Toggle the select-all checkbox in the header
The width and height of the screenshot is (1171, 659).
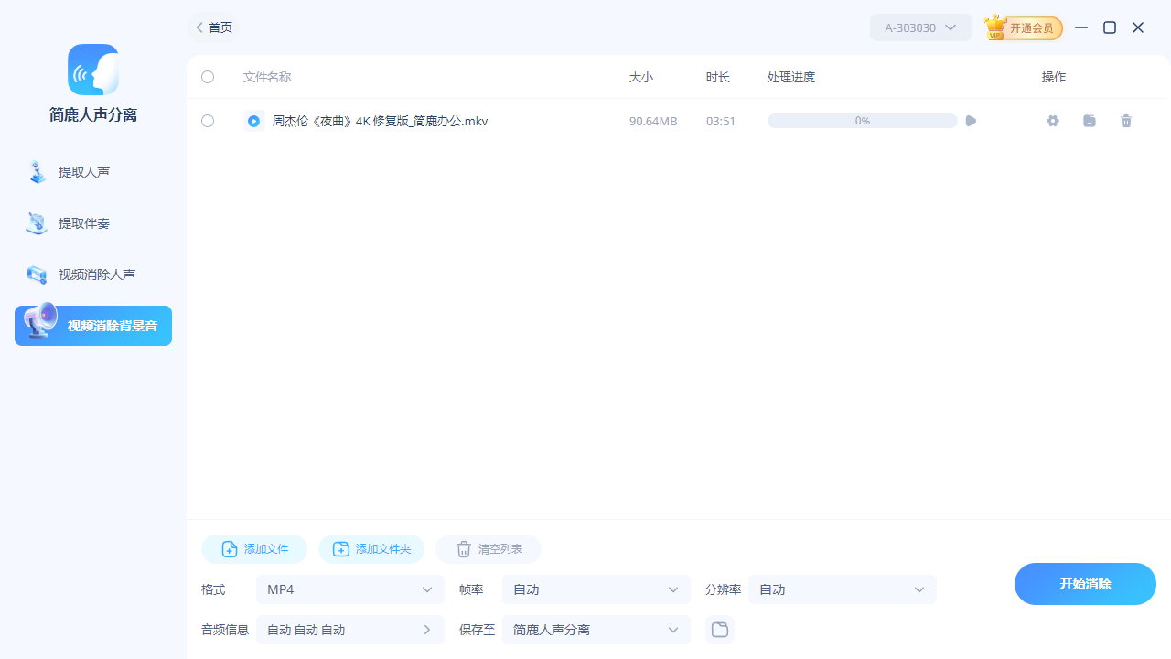pyautogui.click(x=208, y=77)
